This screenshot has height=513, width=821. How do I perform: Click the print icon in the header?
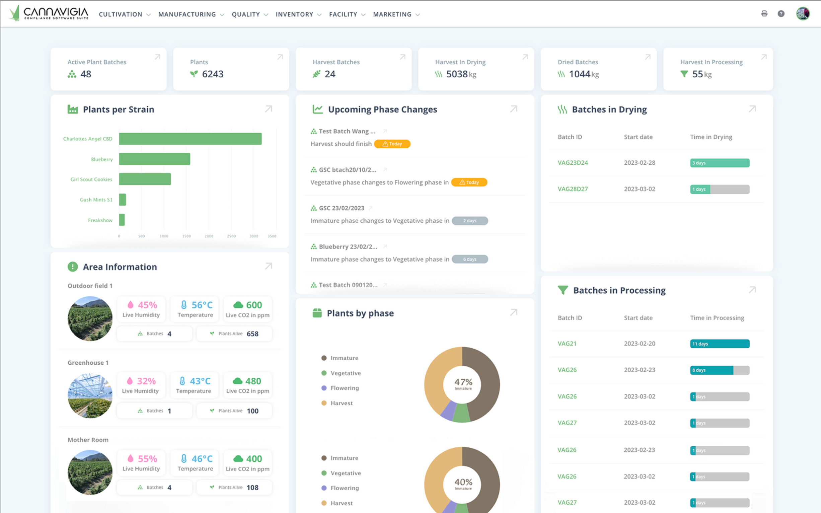[764, 14]
